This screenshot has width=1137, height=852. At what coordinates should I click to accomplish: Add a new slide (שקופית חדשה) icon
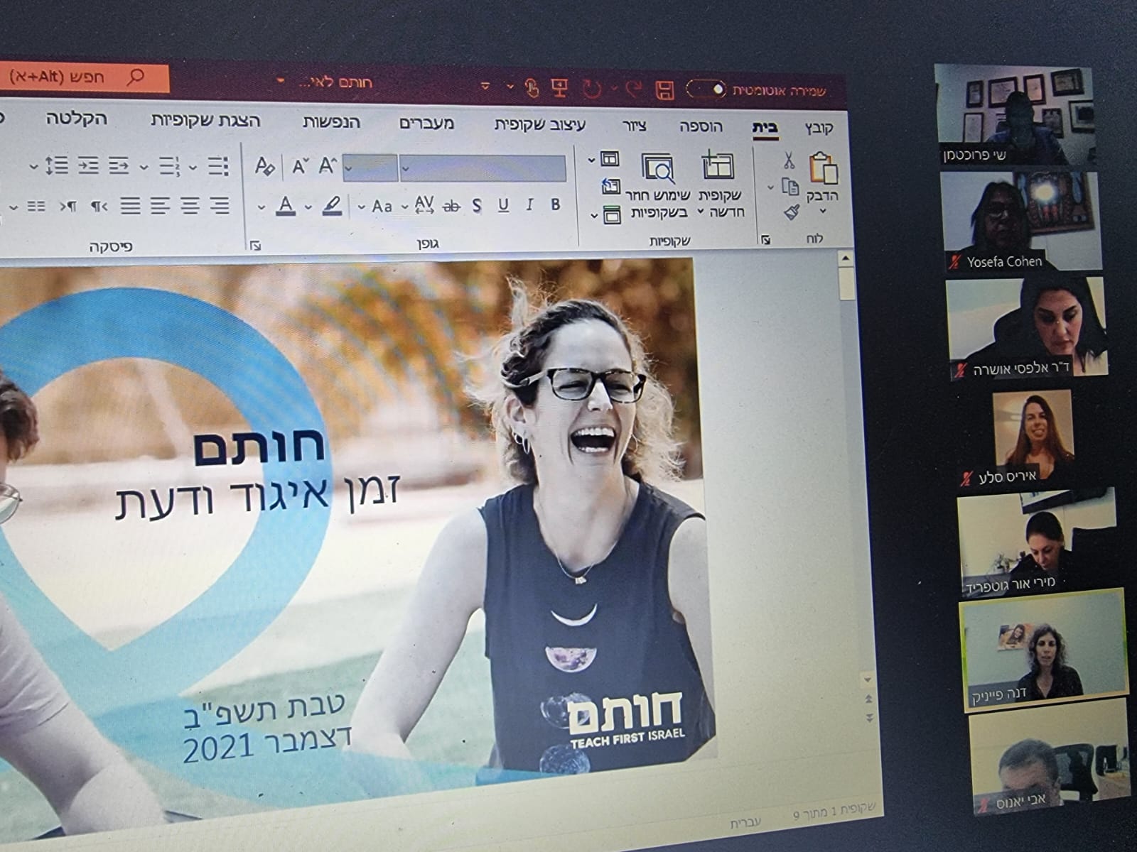pyautogui.click(x=717, y=165)
